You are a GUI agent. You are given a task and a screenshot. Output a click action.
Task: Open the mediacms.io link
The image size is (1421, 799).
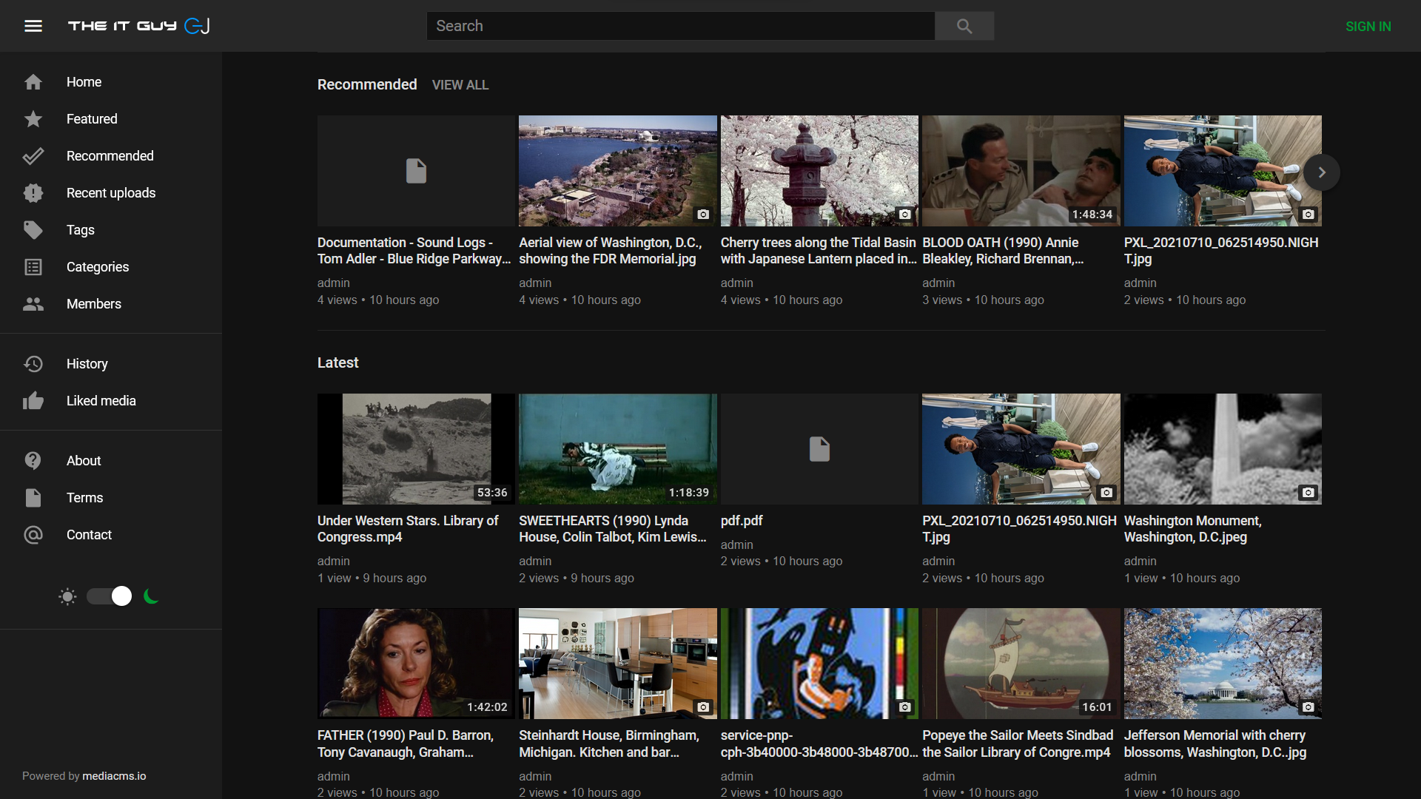pos(113,776)
